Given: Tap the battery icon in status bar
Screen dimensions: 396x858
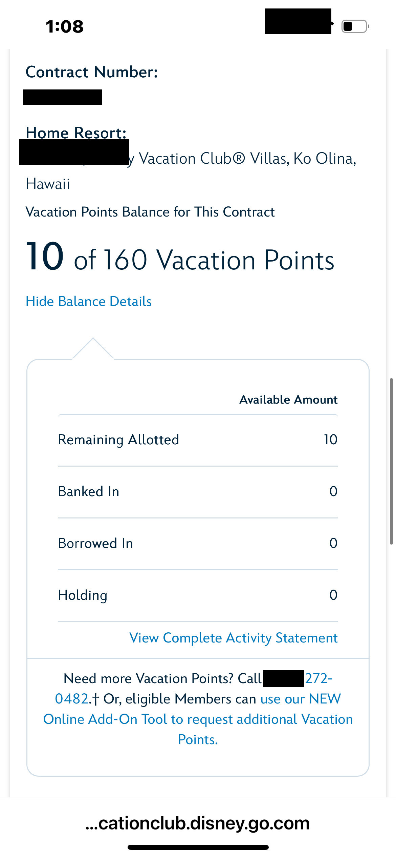Looking at the screenshot, I should click(355, 26).
